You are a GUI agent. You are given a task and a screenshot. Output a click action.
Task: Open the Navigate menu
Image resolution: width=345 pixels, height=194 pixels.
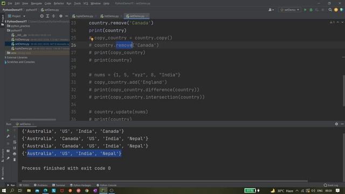(x=36, y=4)
